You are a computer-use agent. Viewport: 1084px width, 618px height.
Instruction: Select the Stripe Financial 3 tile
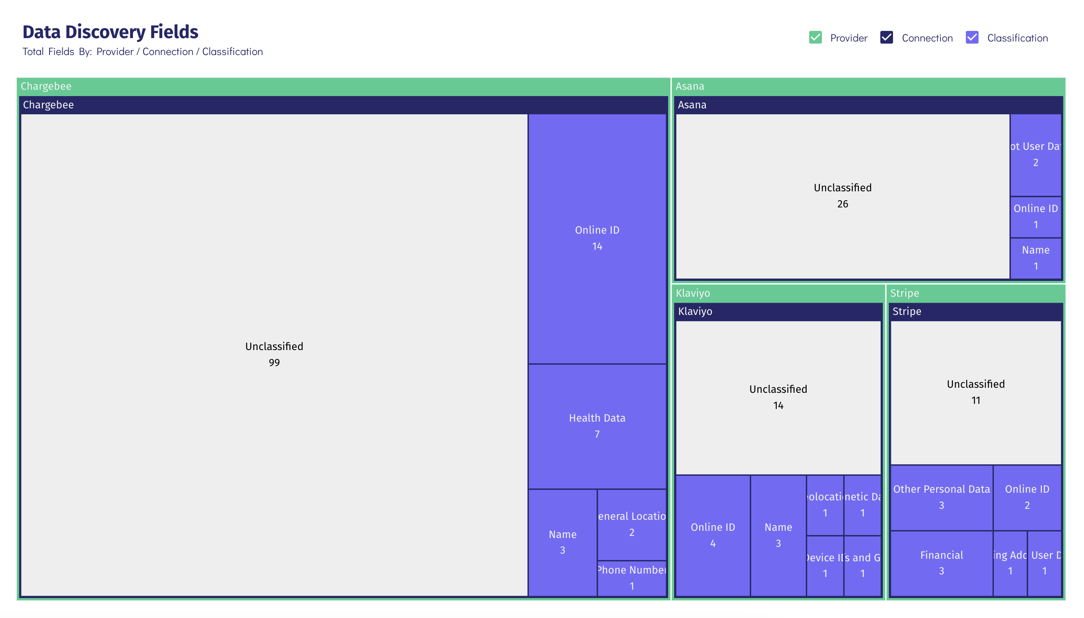pos(941,563)
